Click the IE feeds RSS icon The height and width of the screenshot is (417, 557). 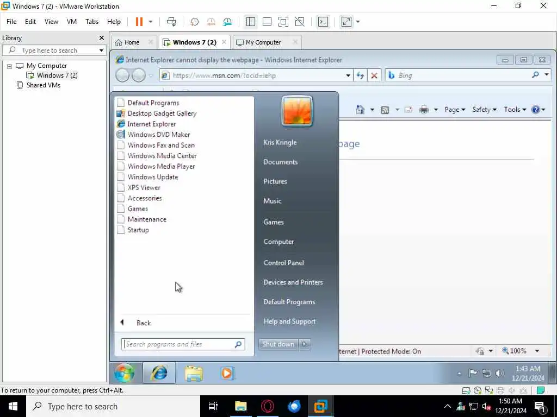[385, 110]
